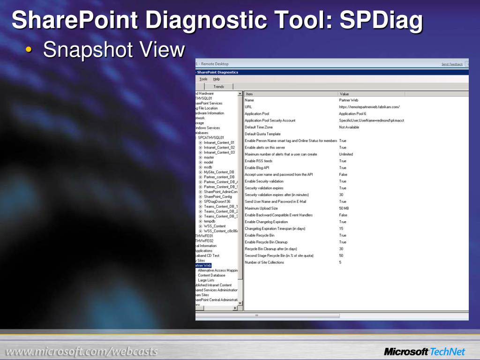Expand the model database node
Image resolution: width=480 pixels, height=360 pixels.
click(x=201, y=162)
